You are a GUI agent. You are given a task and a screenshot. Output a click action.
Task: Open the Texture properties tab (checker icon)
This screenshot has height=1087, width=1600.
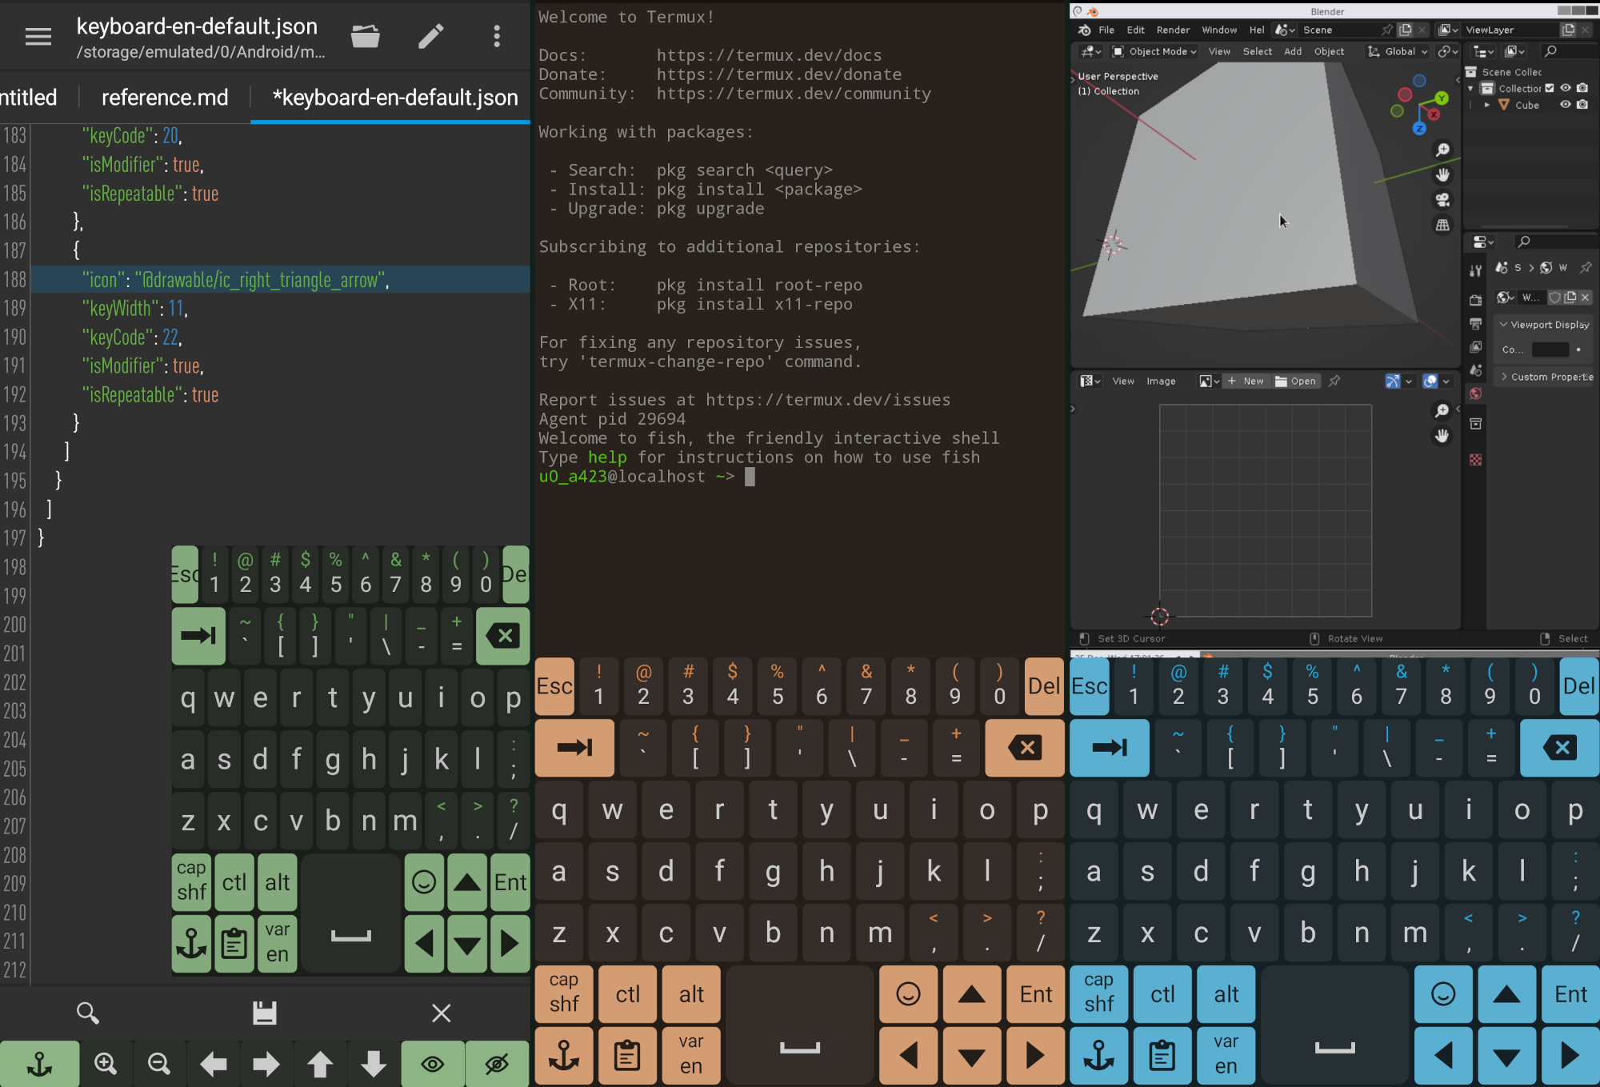1476,460
